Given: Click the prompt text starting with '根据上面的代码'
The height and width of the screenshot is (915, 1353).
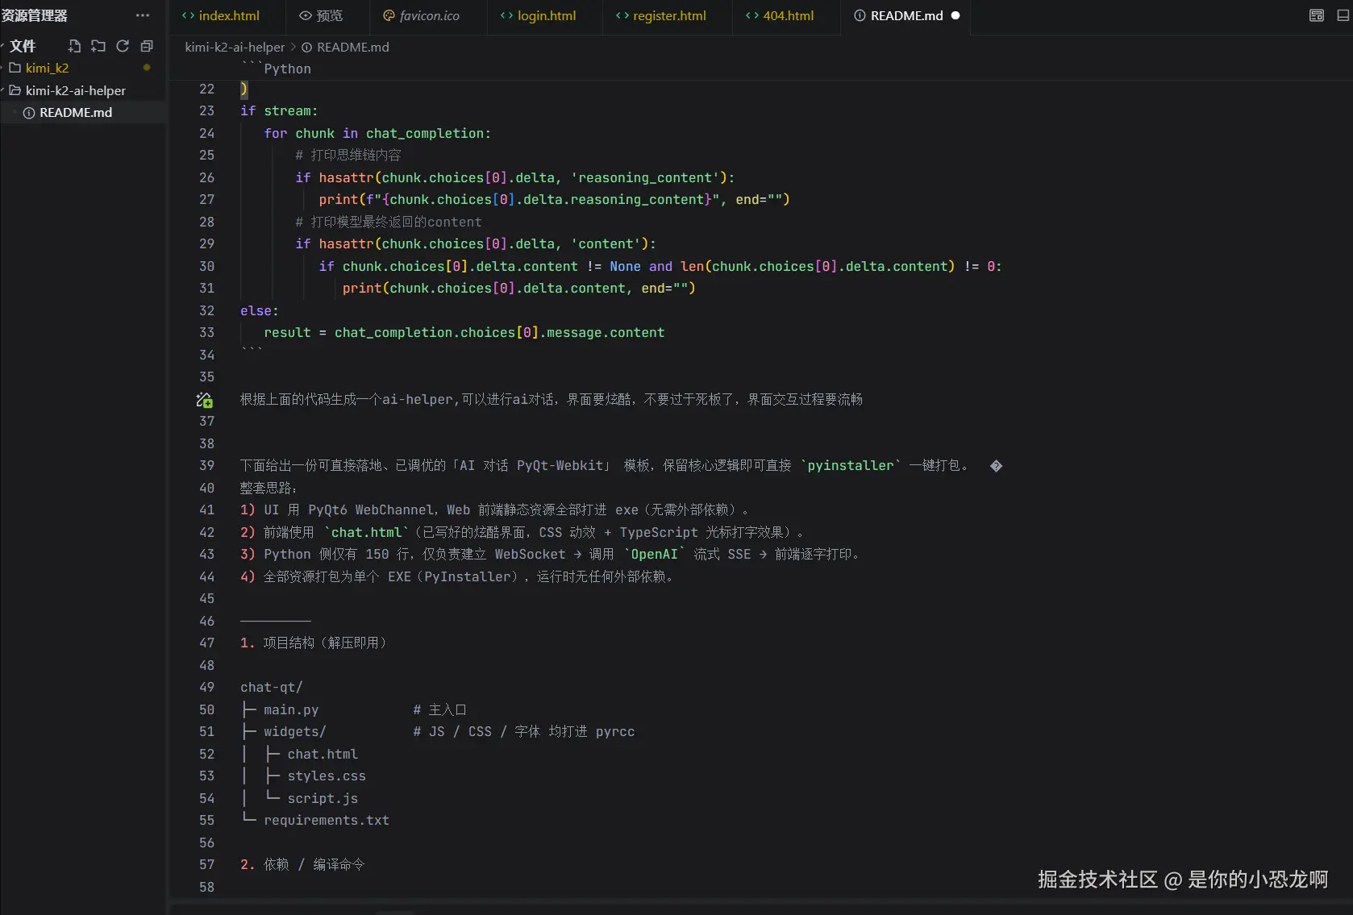Looking at the screenshot, I should [552, 400].
